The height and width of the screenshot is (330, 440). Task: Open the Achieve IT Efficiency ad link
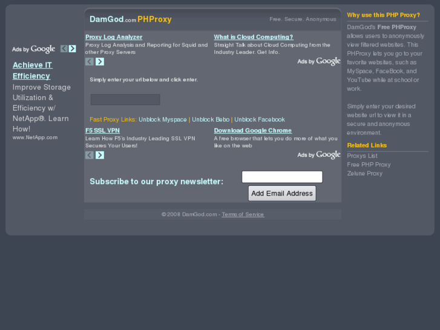32,70
